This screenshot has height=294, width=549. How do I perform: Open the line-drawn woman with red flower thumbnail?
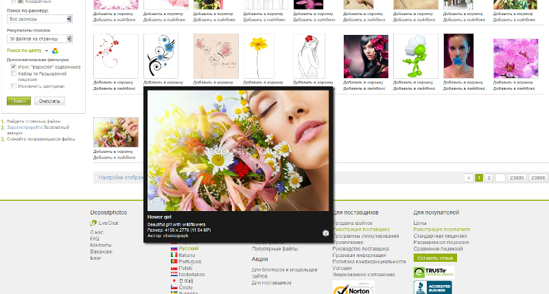pyautogui.click(x=309, y=56)
